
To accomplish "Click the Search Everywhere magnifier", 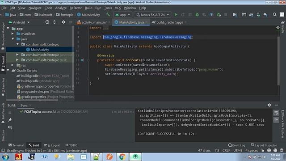I will pyautogui.click(x=274, y=15).
